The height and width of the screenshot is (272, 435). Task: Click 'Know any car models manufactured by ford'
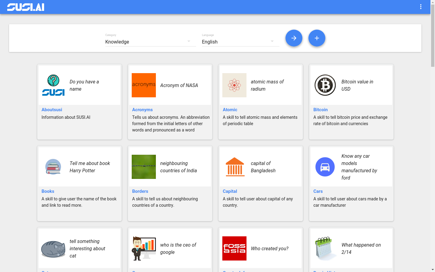coord(359,167)
